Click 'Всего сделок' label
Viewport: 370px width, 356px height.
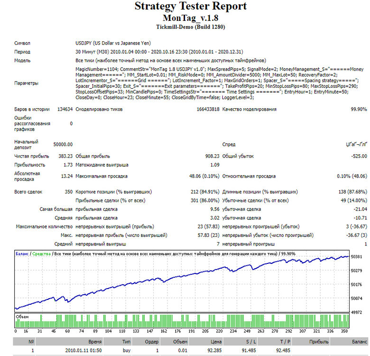point(28,192)
